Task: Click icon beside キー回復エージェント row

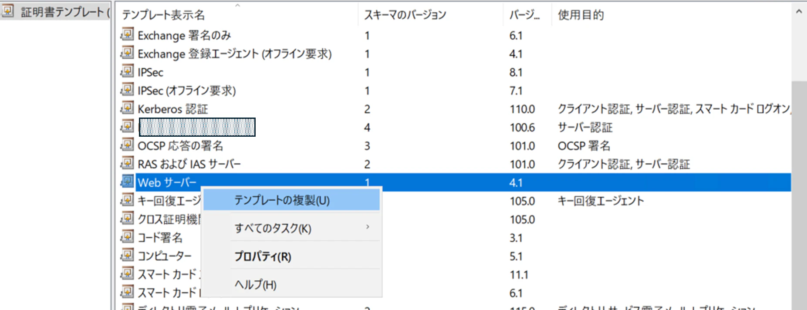Action: 127,200
